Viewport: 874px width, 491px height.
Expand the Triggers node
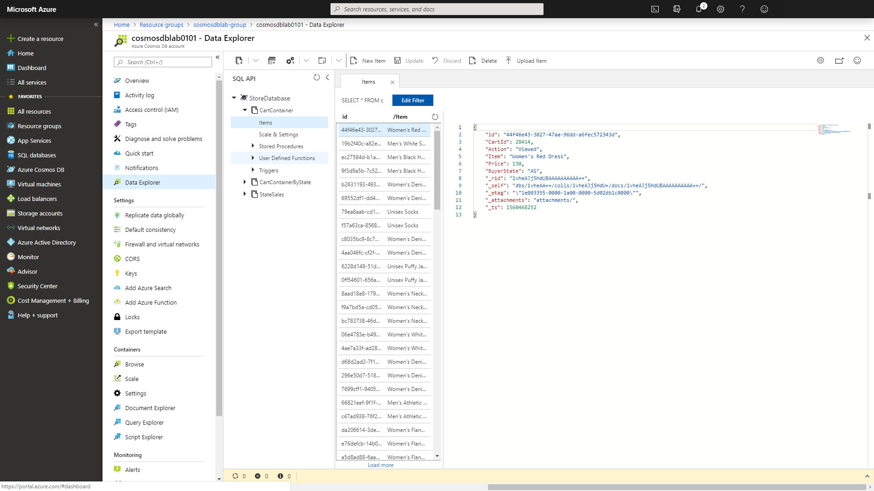(253, 170)
